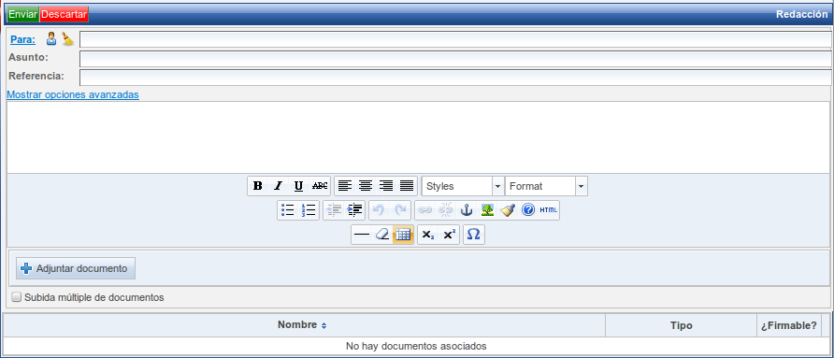
Task: Click the Redacción title text
Action: (x=801, y=14)
